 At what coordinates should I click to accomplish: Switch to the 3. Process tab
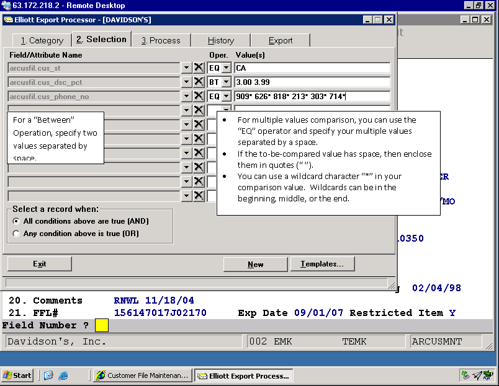(x=161, y=40)
